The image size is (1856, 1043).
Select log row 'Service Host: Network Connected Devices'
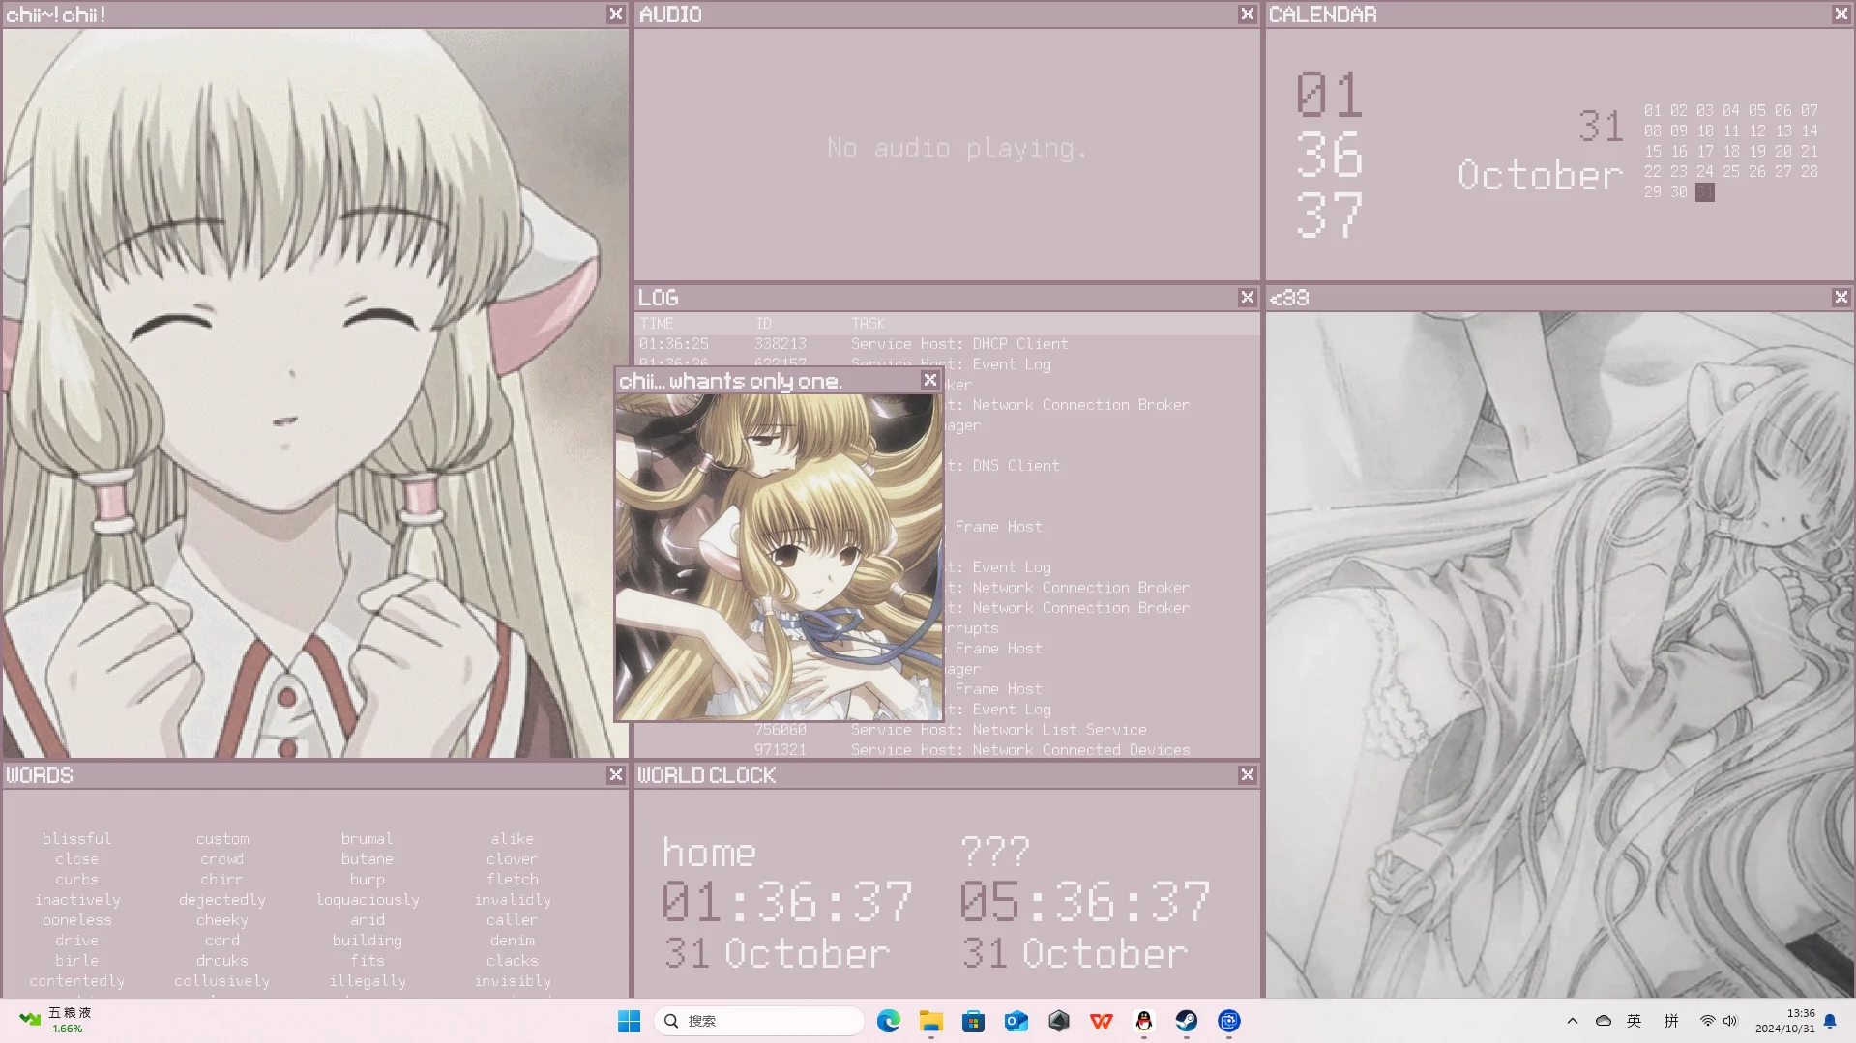1020,750
